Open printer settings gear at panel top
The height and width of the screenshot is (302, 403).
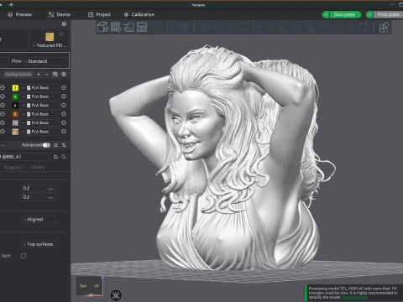click(64, 24)
